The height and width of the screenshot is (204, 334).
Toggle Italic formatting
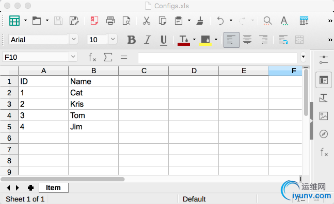(x=148, y=40)
